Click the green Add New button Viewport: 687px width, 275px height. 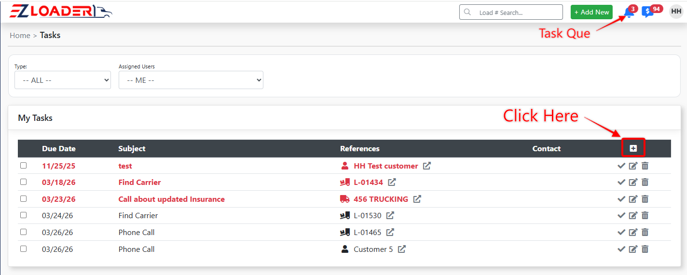[591, 12]
